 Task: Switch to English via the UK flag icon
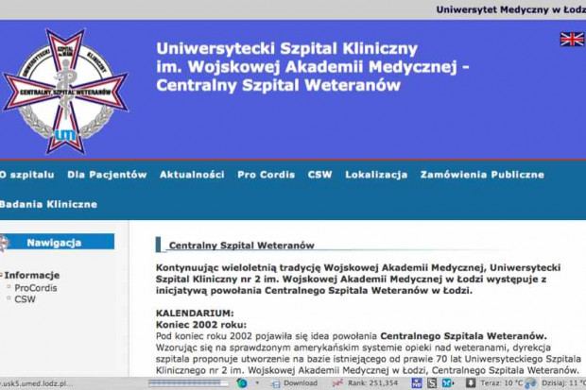[572, 40]
